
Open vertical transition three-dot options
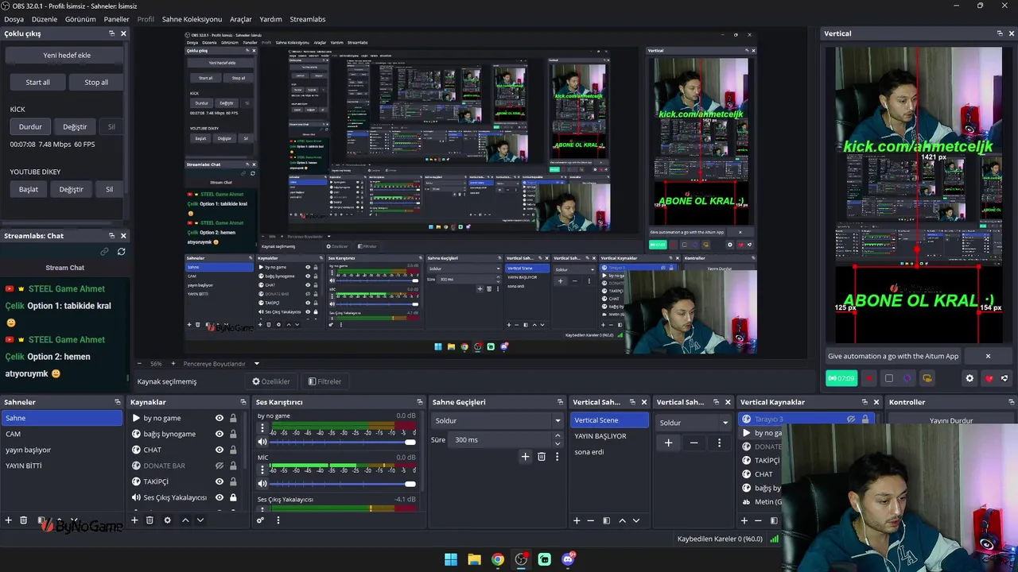pyautogui.click(x=720, y=443)
